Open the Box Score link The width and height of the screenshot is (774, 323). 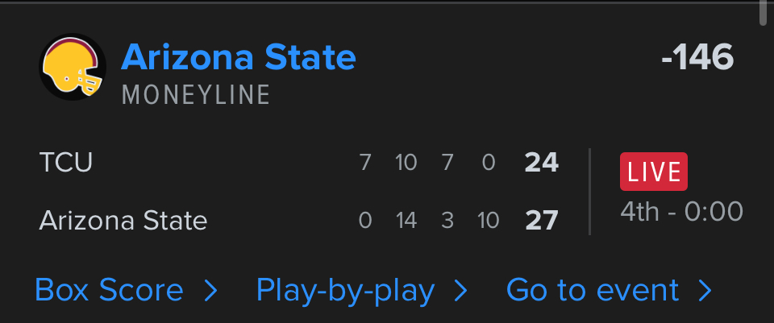click(x=109, y=290)
